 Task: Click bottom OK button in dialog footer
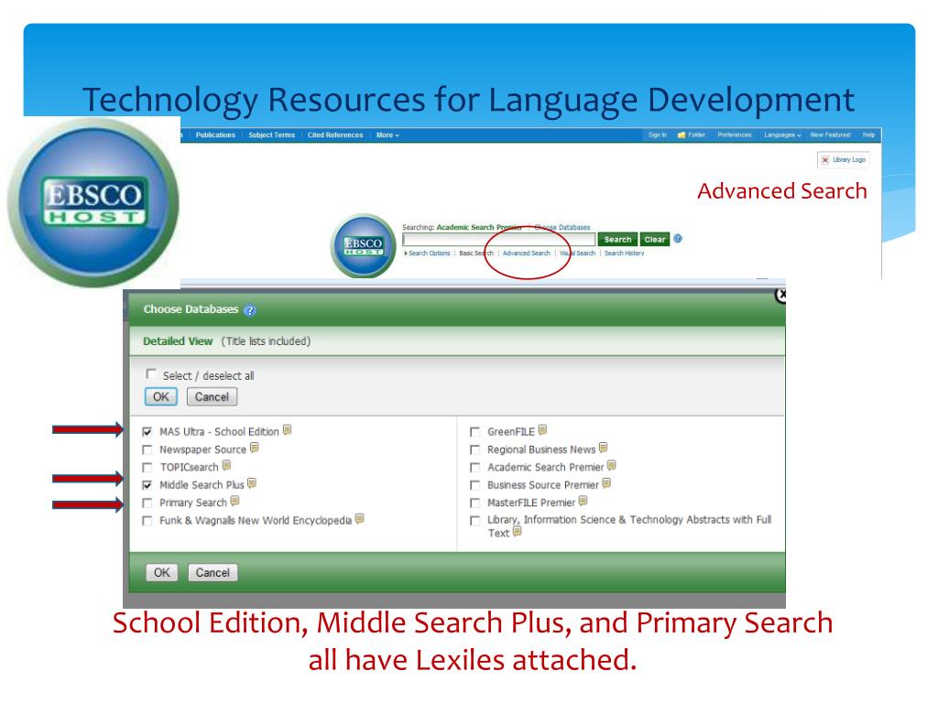pyautogui.click(x=162, y=573)
